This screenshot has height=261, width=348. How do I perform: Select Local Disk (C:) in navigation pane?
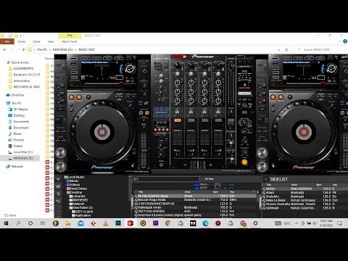(23, 152)
